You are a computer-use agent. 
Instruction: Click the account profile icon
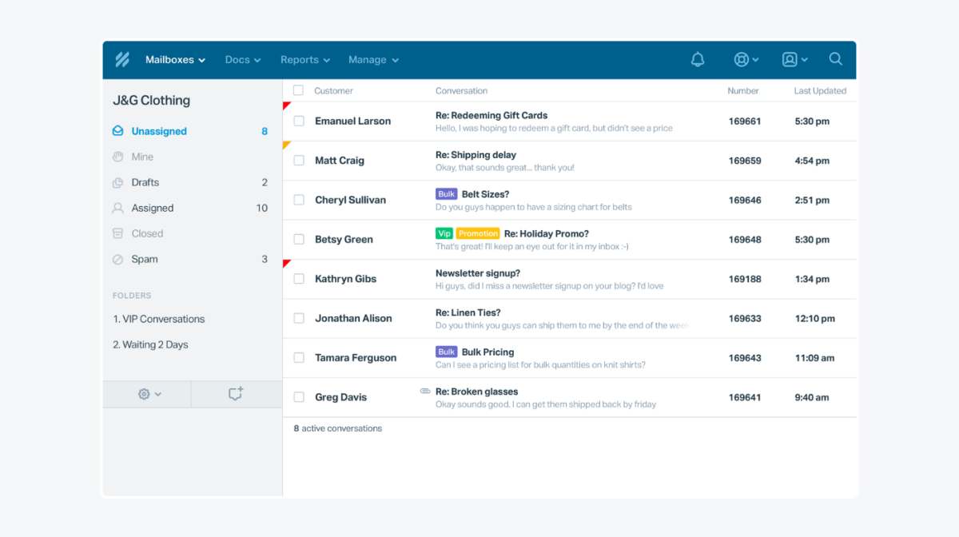(790, 59)
